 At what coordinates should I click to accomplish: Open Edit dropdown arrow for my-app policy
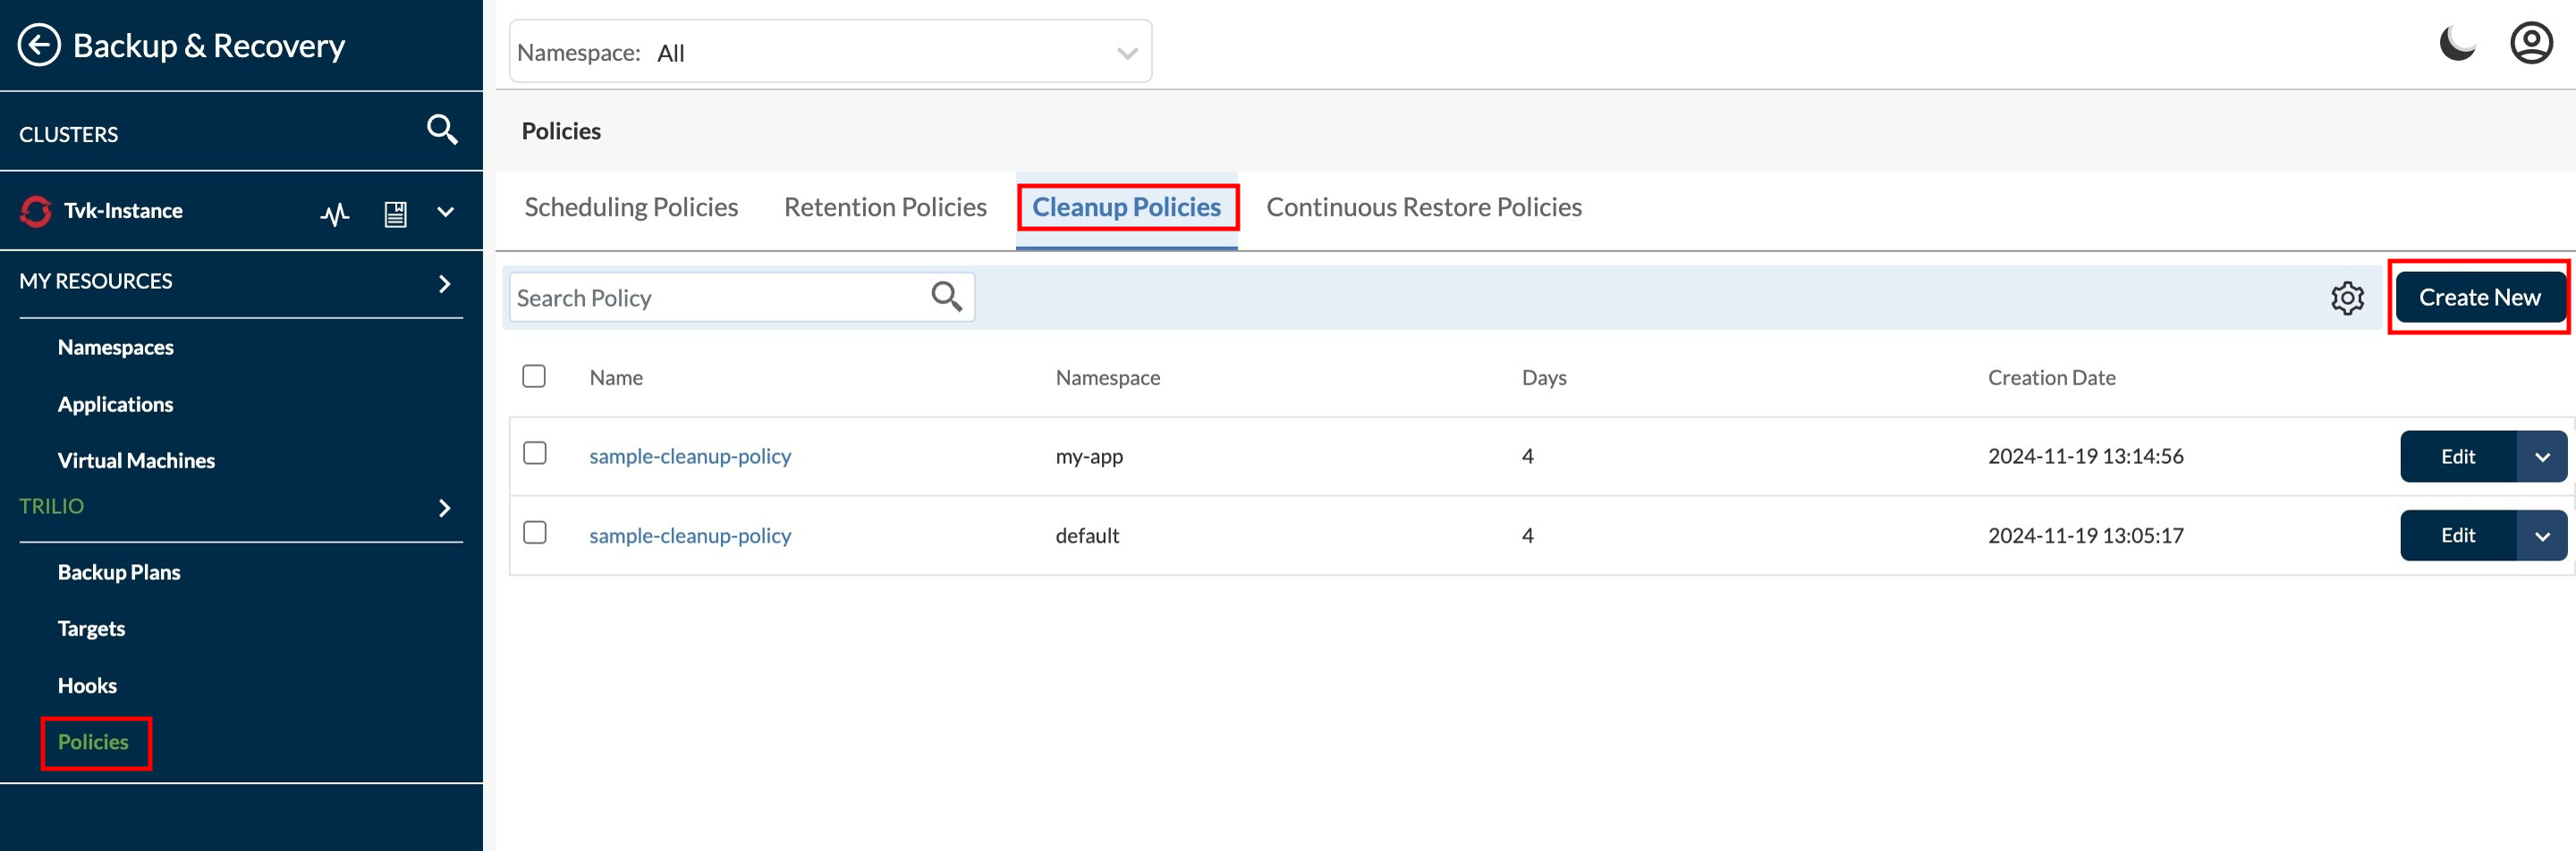(x=2541, y=457)
